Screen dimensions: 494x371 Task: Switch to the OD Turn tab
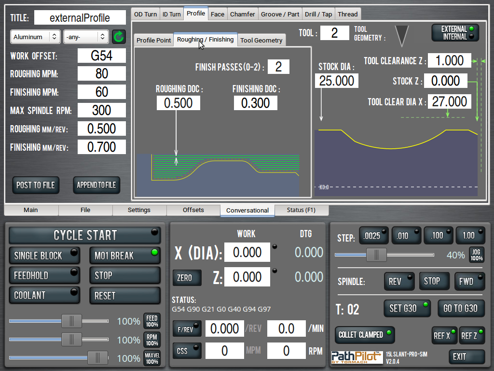click(x=145, y=14)
